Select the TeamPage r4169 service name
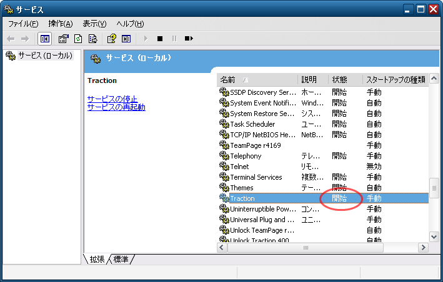Viewport: 443px width, 282px height. coord(256,145)
